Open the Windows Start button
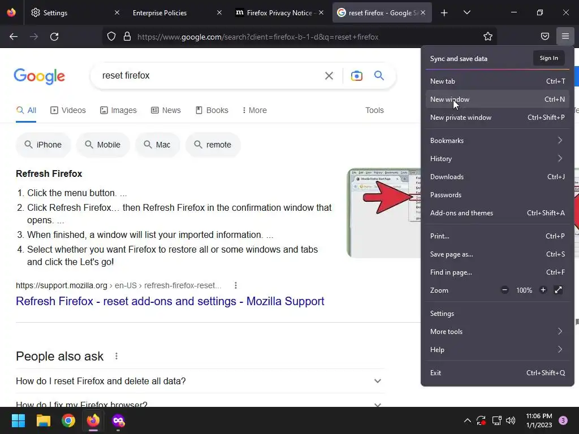The image size is (579, 434). tap(18, 420)
